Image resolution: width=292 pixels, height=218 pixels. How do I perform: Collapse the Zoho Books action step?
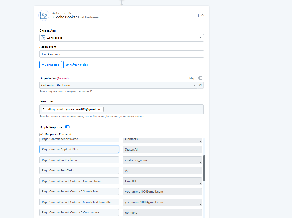click(x=203, y=15)
